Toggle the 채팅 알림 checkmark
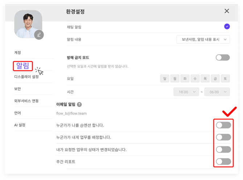The image size is (243, 180). [227, 26]
